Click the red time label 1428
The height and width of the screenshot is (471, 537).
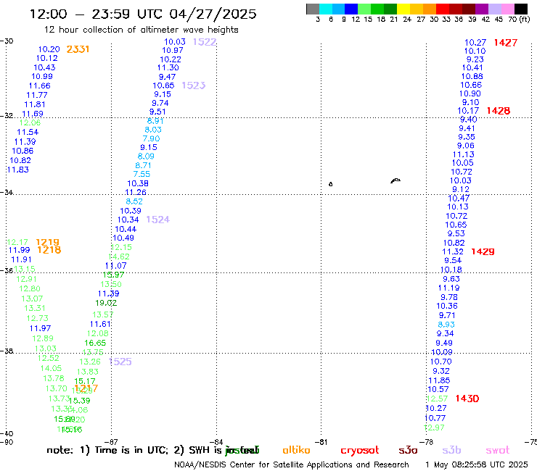pos(499,111)
